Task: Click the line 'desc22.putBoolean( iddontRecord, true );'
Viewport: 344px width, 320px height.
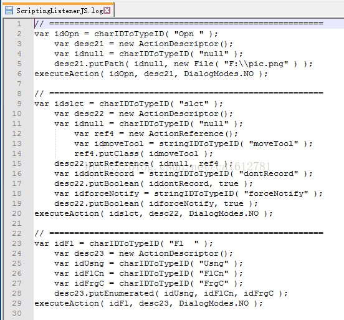Action: (153, 183)
